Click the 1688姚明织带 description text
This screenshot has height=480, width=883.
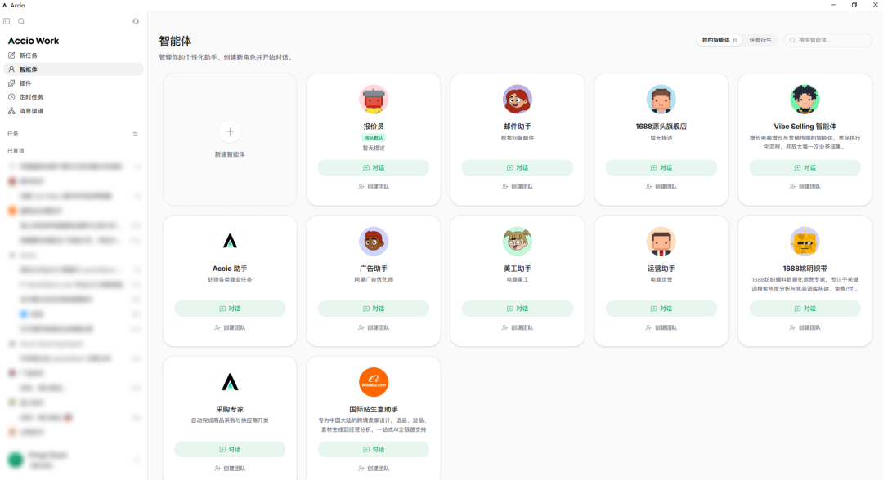(805, 284)
